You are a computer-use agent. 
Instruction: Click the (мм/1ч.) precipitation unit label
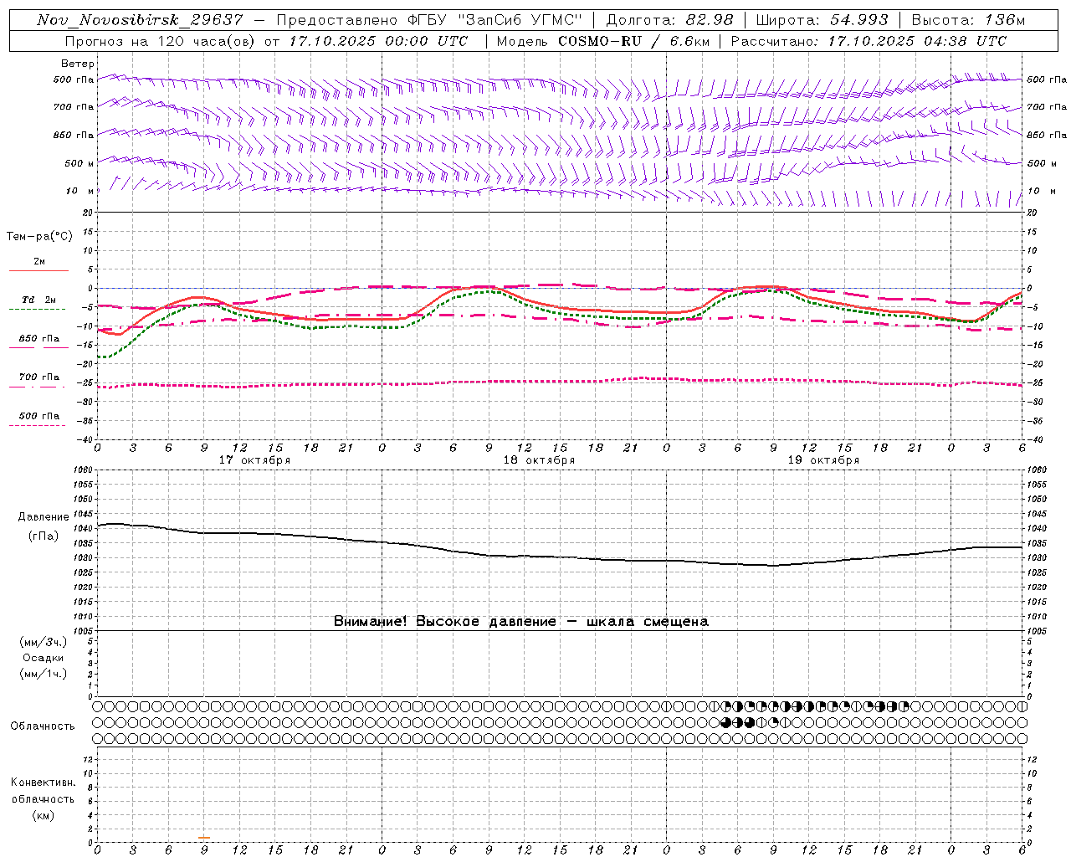point(44,674)
